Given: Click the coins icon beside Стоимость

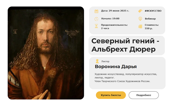Looking at the screenshot, I should tap(140, 26).
